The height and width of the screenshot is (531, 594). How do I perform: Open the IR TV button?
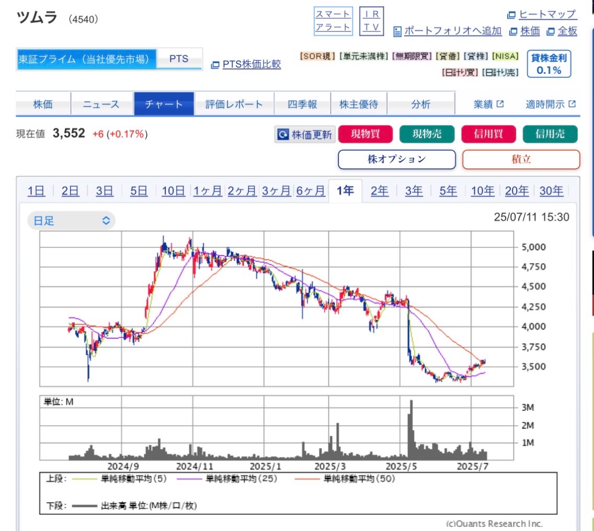371,21
